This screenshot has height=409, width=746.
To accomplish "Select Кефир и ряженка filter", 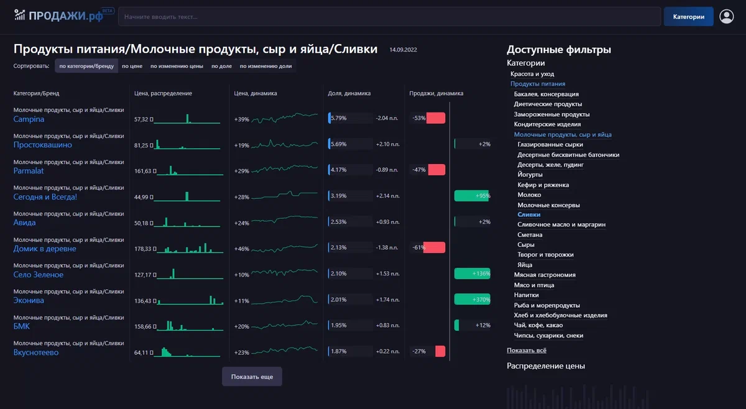I will (543, 185).
